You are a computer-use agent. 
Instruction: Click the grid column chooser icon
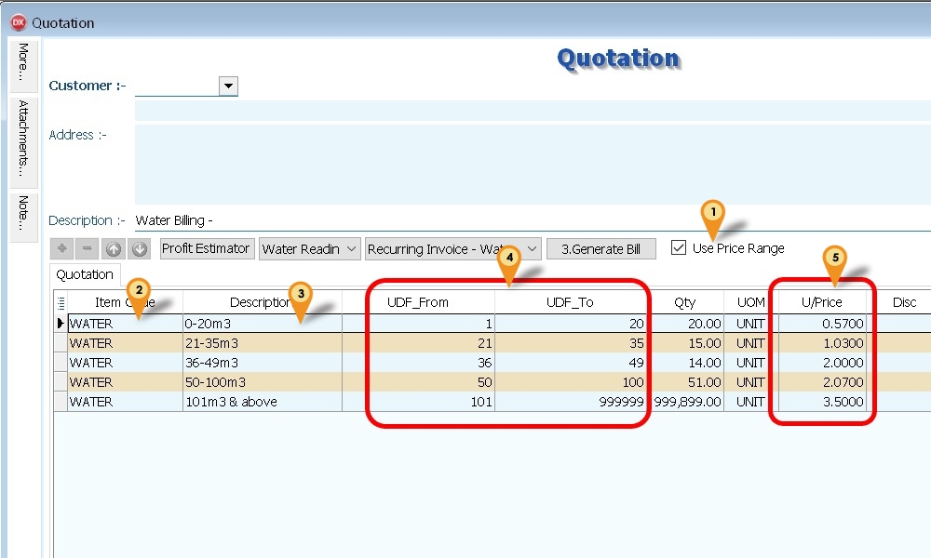coord(61,301)
